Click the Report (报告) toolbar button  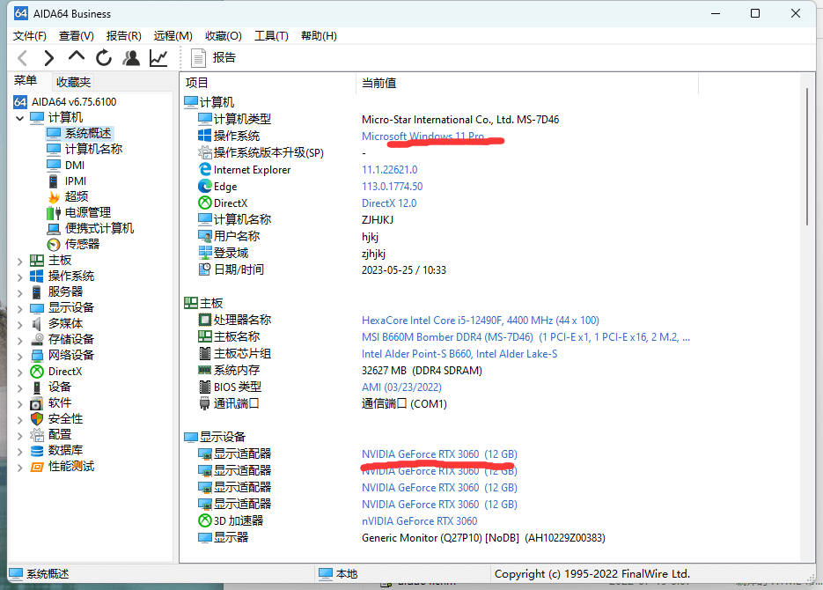(x=213, y=58)
